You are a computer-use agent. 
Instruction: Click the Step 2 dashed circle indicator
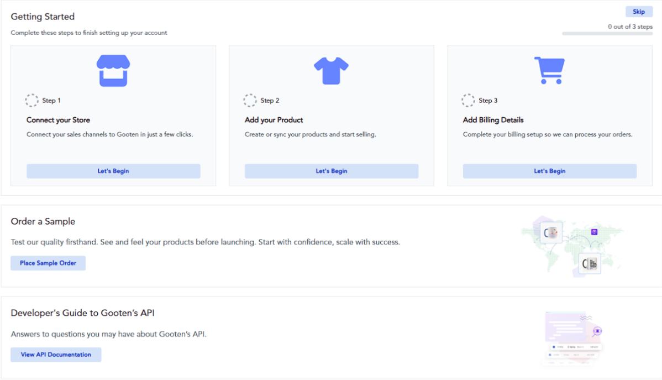250,101
